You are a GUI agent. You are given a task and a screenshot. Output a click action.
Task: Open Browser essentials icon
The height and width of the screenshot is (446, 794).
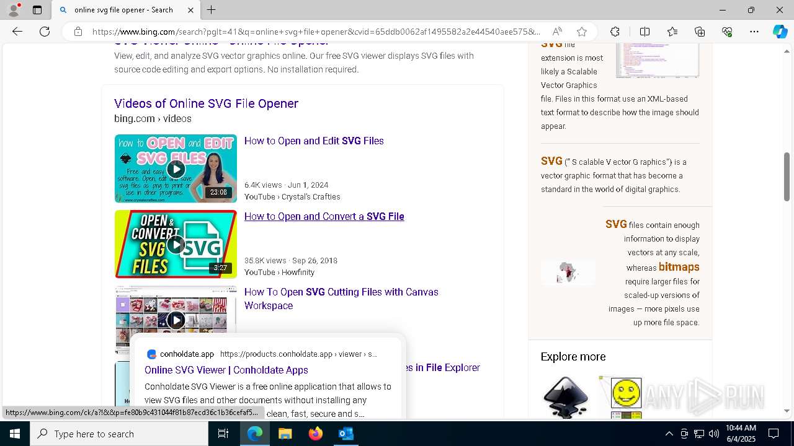coord(727,32)
